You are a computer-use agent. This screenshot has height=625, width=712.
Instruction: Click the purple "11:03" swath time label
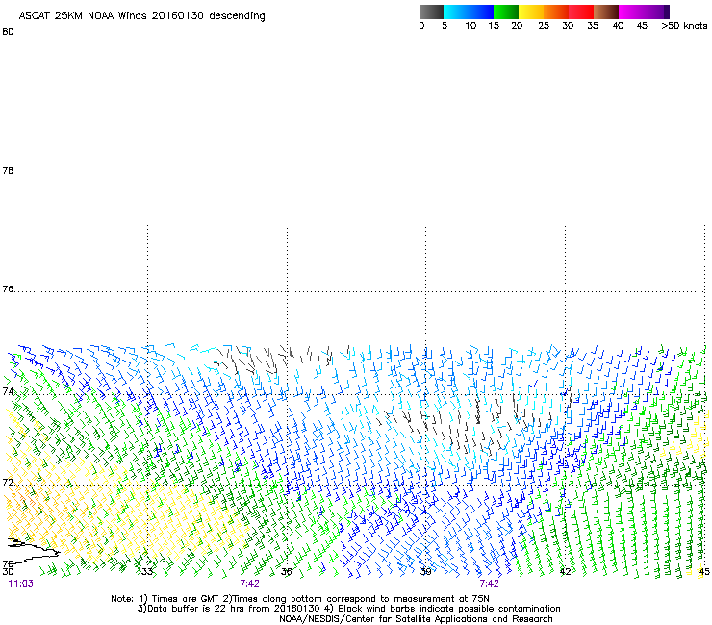point(21,584)
